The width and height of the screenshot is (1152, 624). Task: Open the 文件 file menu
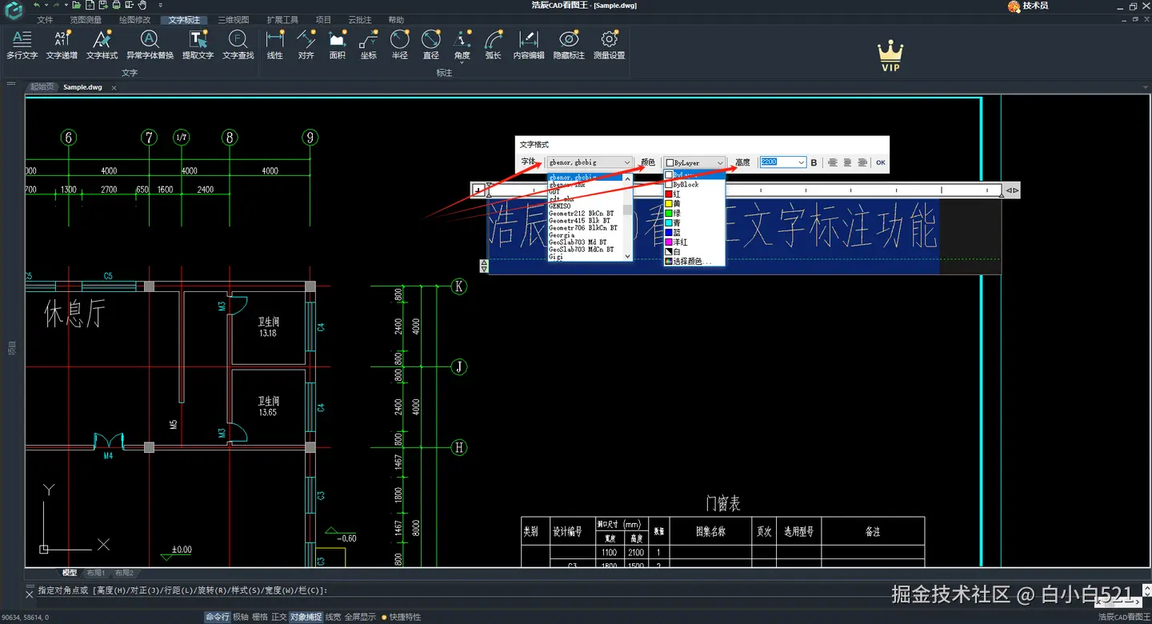click(x=45, y=20)
